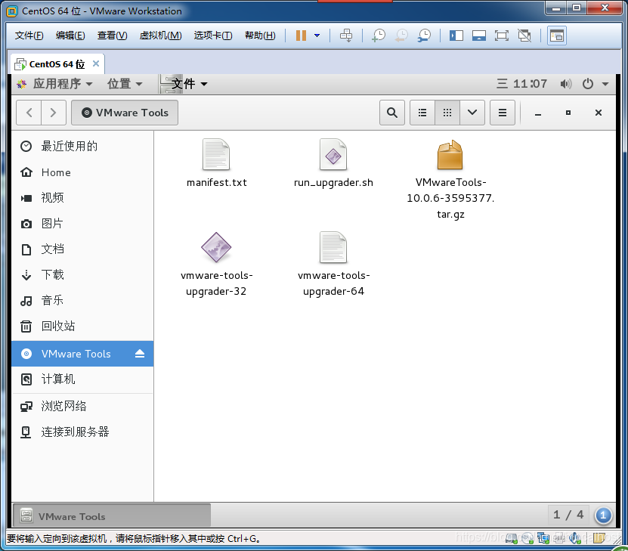Enter VMware full screen mode
Viewport: 628px width, 551px height.
[x=502, y=36]
